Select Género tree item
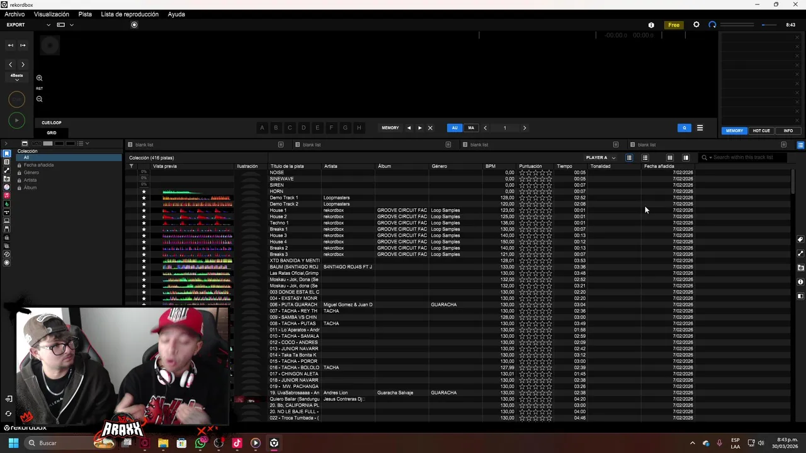This screenshot has height=453, width=806. coord(31,172)
